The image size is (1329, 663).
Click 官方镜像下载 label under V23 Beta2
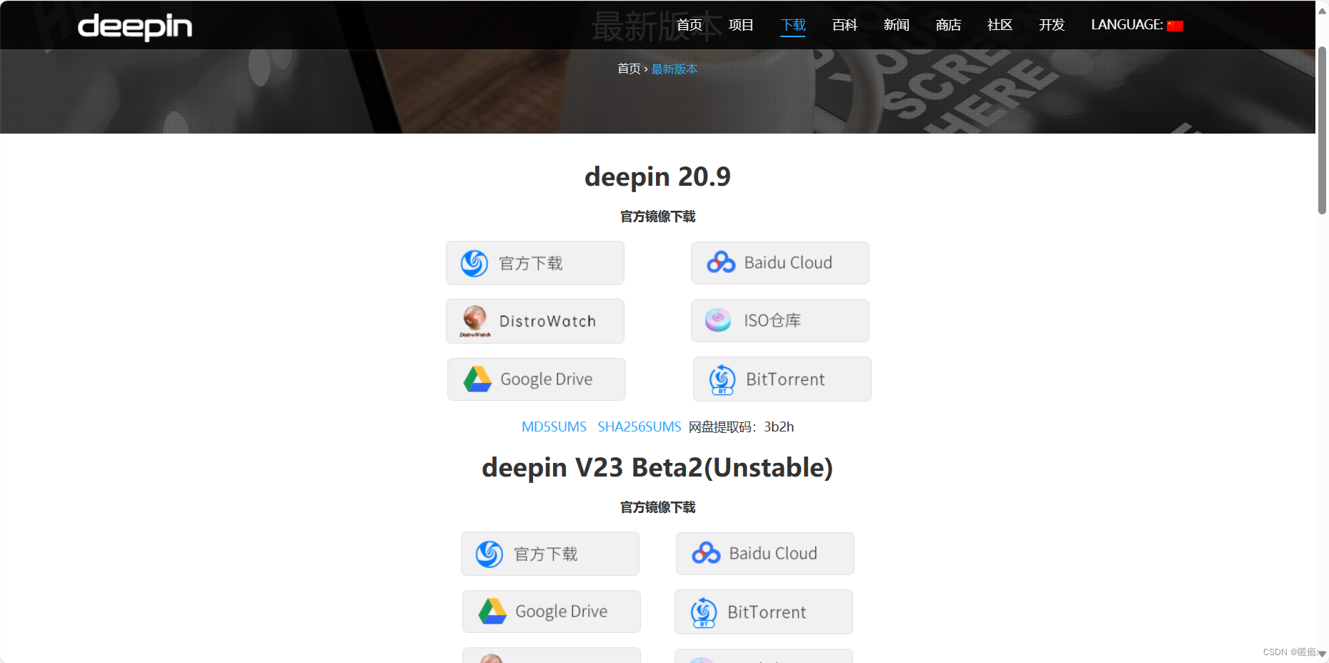tap(657, 507)
